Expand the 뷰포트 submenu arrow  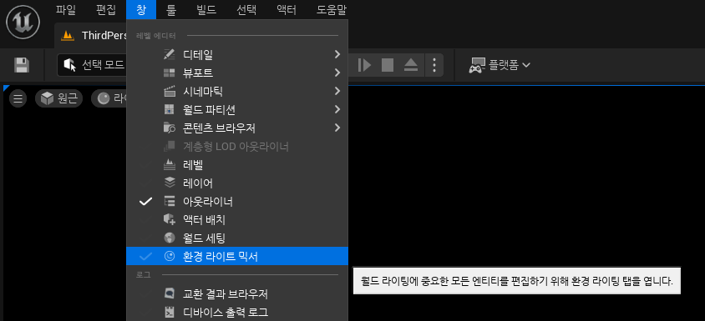337,73
